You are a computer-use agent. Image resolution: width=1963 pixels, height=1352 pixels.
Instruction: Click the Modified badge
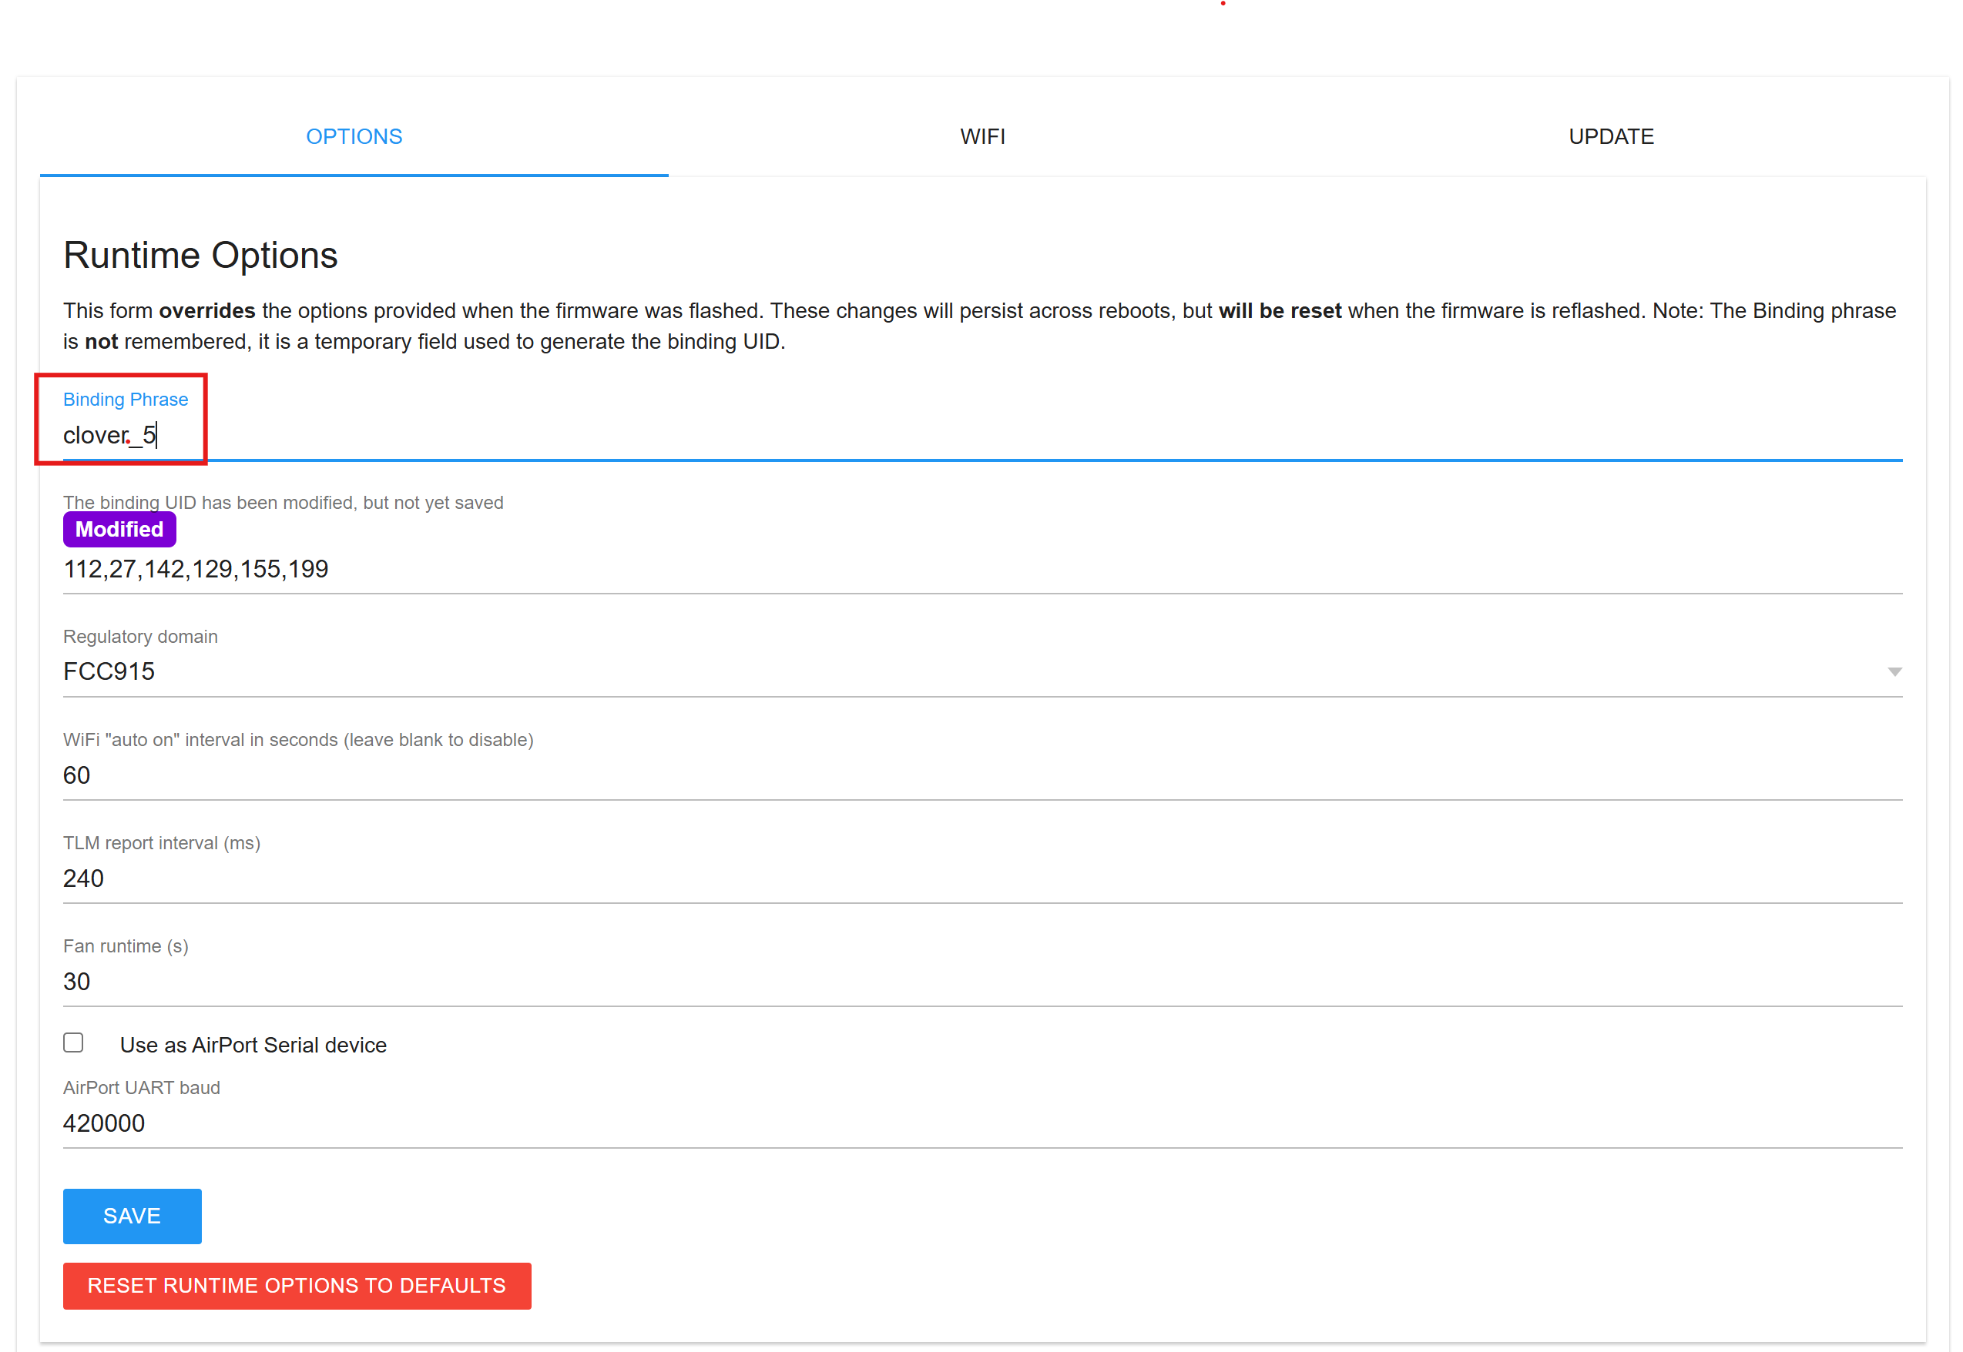[119, 530]
